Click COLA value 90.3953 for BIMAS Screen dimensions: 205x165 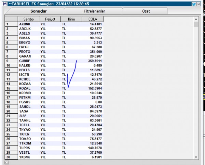96,38
